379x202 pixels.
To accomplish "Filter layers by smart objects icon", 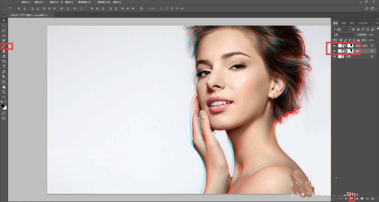I will click(372, 29).
